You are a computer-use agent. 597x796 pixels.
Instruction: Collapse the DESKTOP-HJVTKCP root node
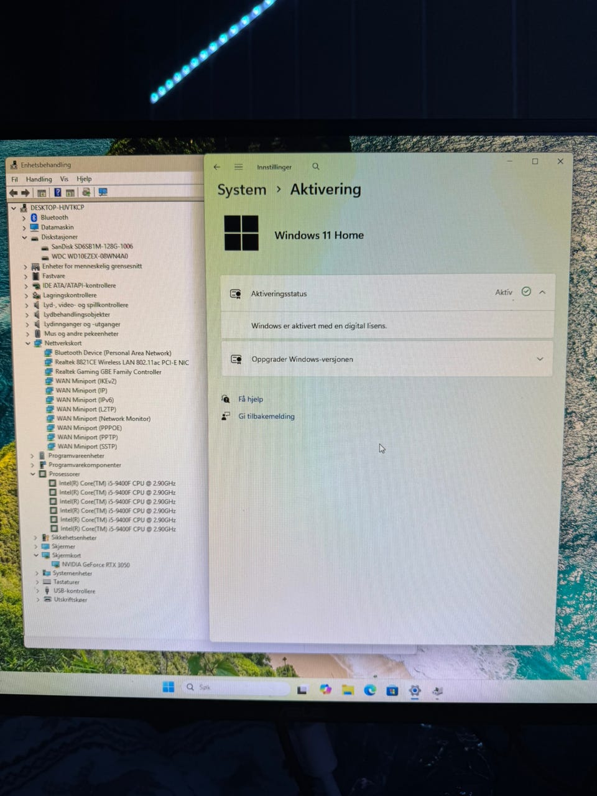[x=14, y=208]
